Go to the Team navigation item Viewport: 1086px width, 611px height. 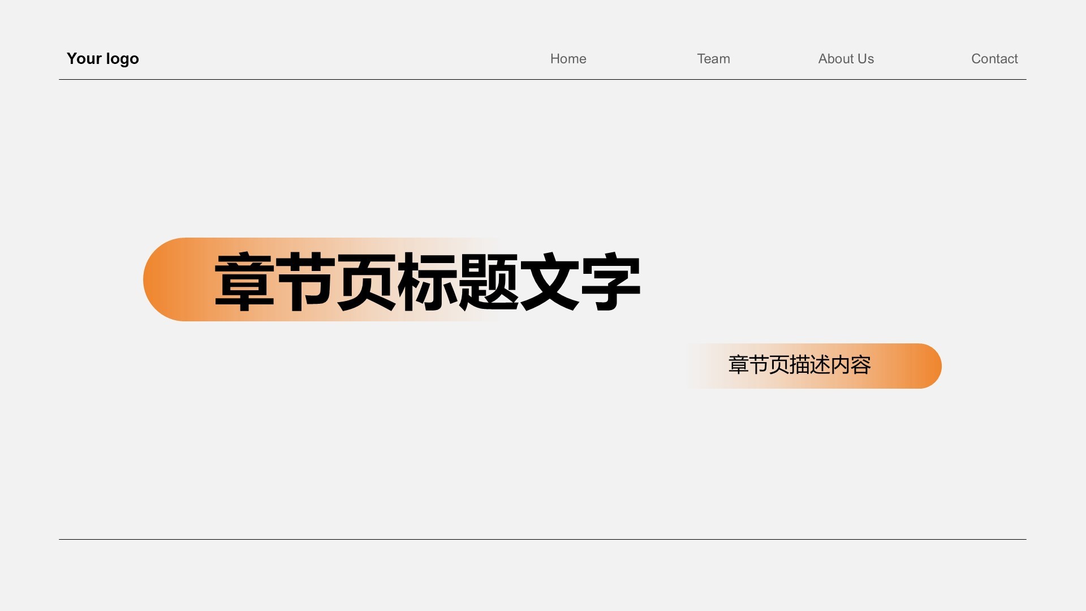click(713, 59)
